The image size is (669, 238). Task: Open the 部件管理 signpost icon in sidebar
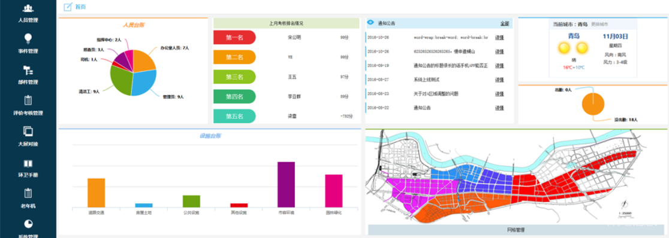point(28,70)
